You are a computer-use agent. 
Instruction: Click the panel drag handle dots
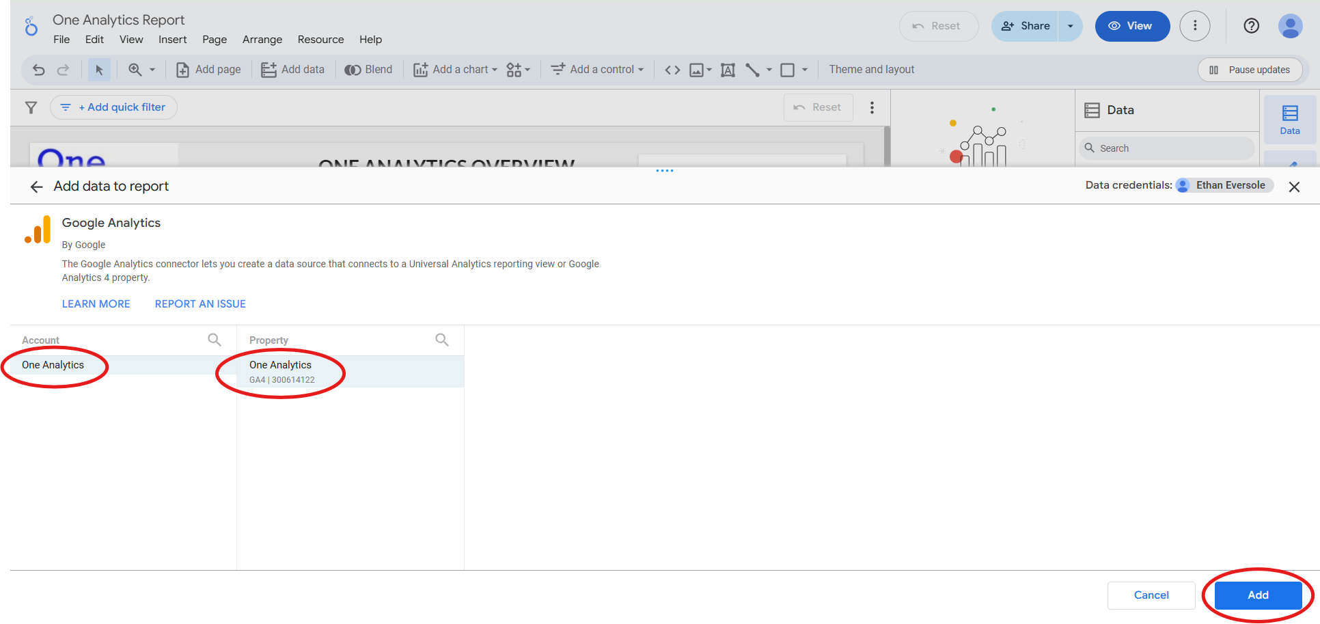click(x=665, y=170)
